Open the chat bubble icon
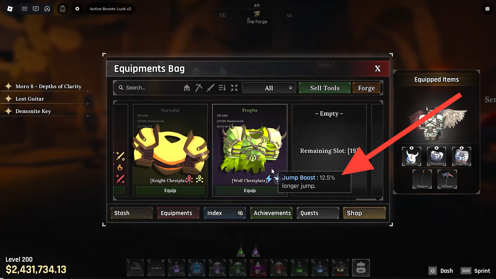This screenshot has width=496, height=279. [36, 9]
